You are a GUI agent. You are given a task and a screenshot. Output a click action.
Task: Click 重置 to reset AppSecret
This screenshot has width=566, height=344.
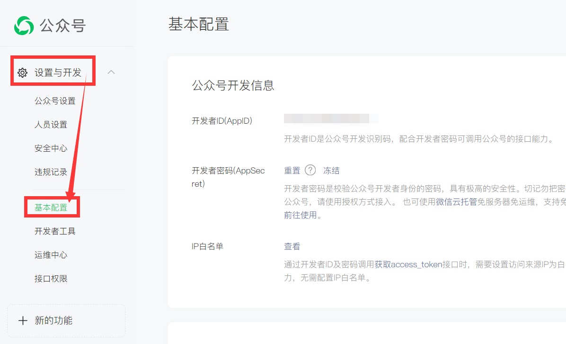292,171
